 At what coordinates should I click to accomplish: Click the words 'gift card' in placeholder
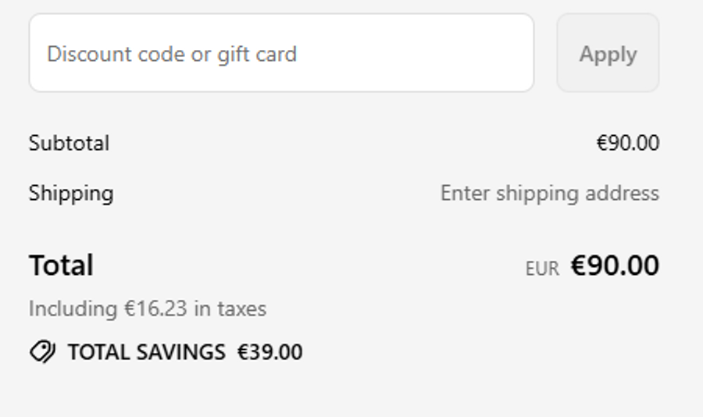pos(257,54)
